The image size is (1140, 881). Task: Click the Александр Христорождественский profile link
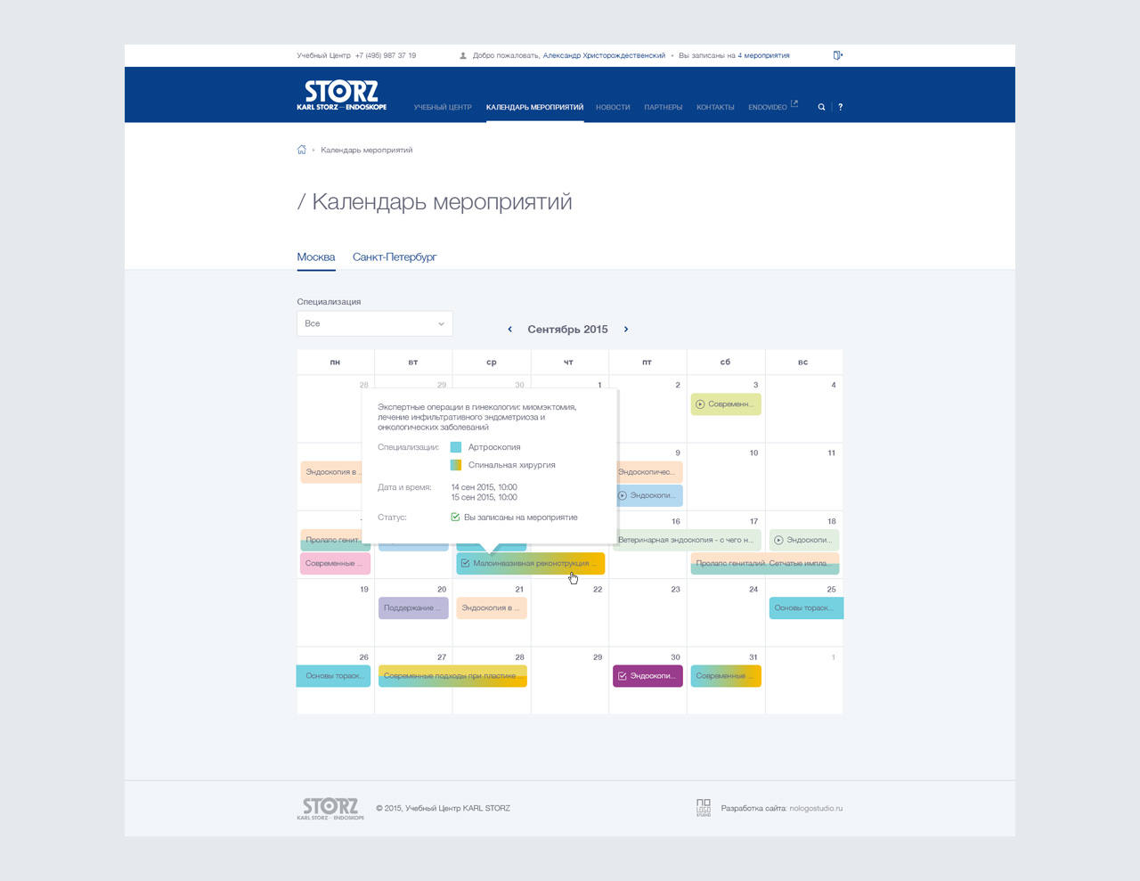coord(604,55)
